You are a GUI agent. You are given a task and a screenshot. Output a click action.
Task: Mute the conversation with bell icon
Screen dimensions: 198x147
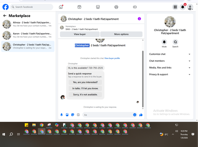[164, 42]
